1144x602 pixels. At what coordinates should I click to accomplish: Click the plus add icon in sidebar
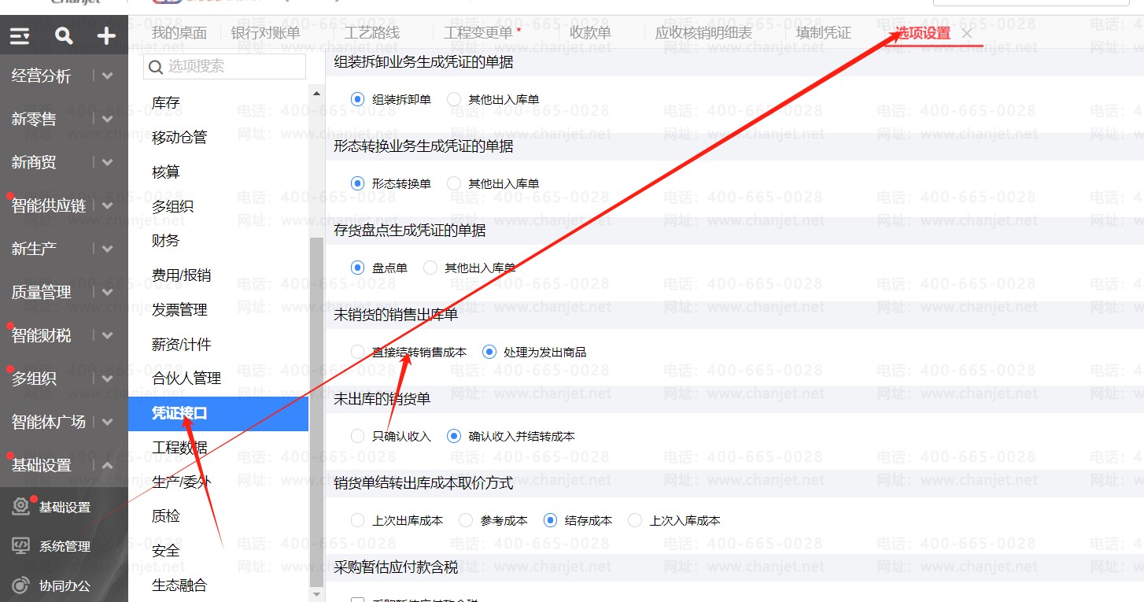pos(106,35)
